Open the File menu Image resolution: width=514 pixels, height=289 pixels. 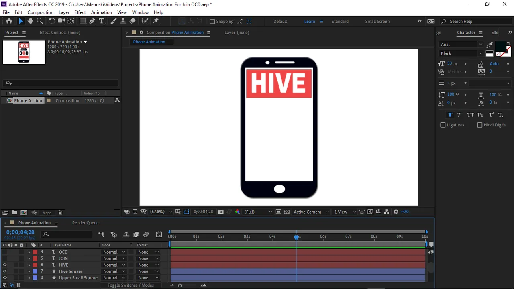[6, 12]
